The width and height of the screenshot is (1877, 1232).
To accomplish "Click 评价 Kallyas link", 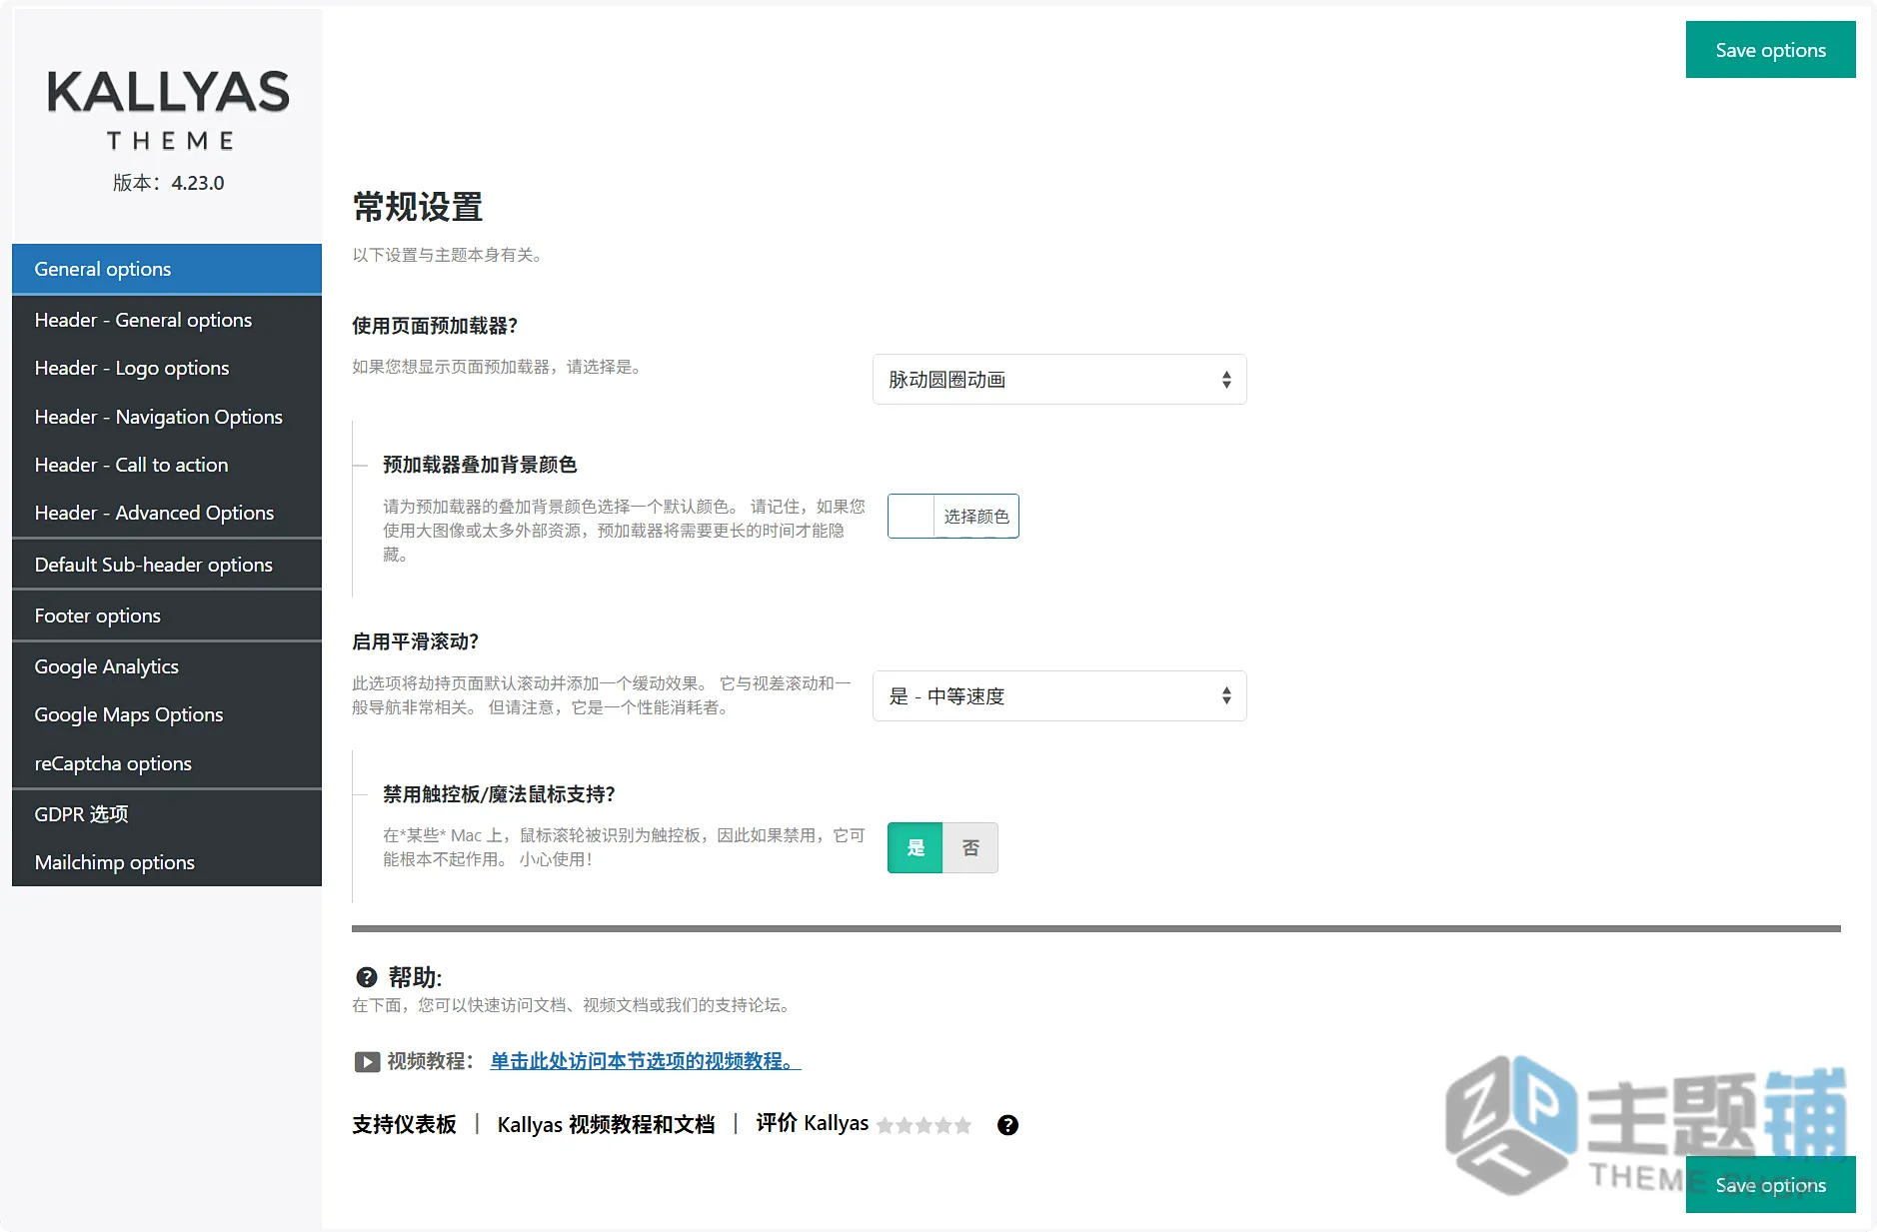I will (x=812, y=1124).
